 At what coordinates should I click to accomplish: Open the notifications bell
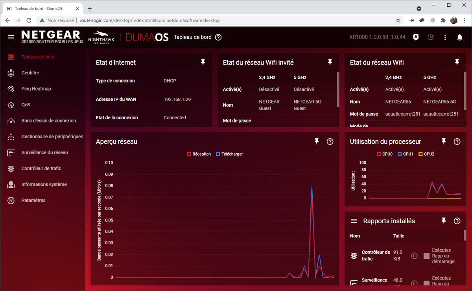pos(459,37)
